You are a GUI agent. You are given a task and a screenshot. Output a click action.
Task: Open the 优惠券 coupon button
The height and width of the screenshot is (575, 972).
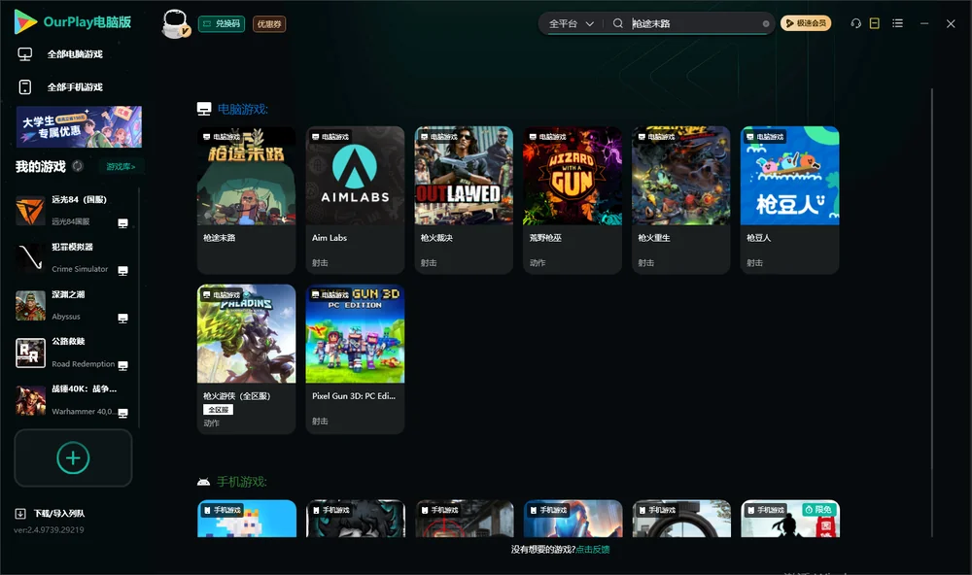[269, 23]
